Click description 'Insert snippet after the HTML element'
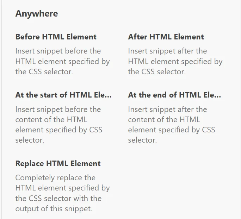Screen dimensions: 241x219 point(175,61)
